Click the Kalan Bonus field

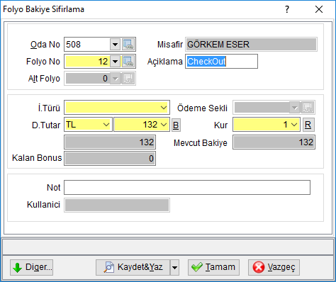[x=110, y=158]
